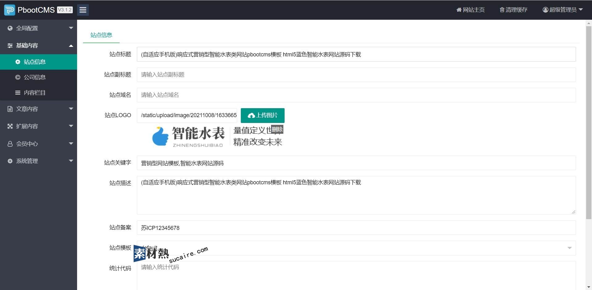Click the 站点副标题 input field
Image resolution: width=592 pixels, height=290 pixels.
pos(356,75)
